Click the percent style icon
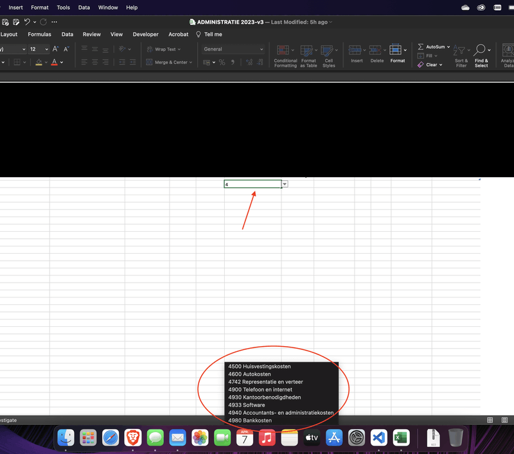514x454 pixels. coord(222,62)
